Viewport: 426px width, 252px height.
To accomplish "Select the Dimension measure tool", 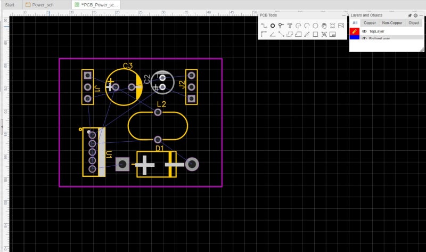I will (x=307, y=34).
